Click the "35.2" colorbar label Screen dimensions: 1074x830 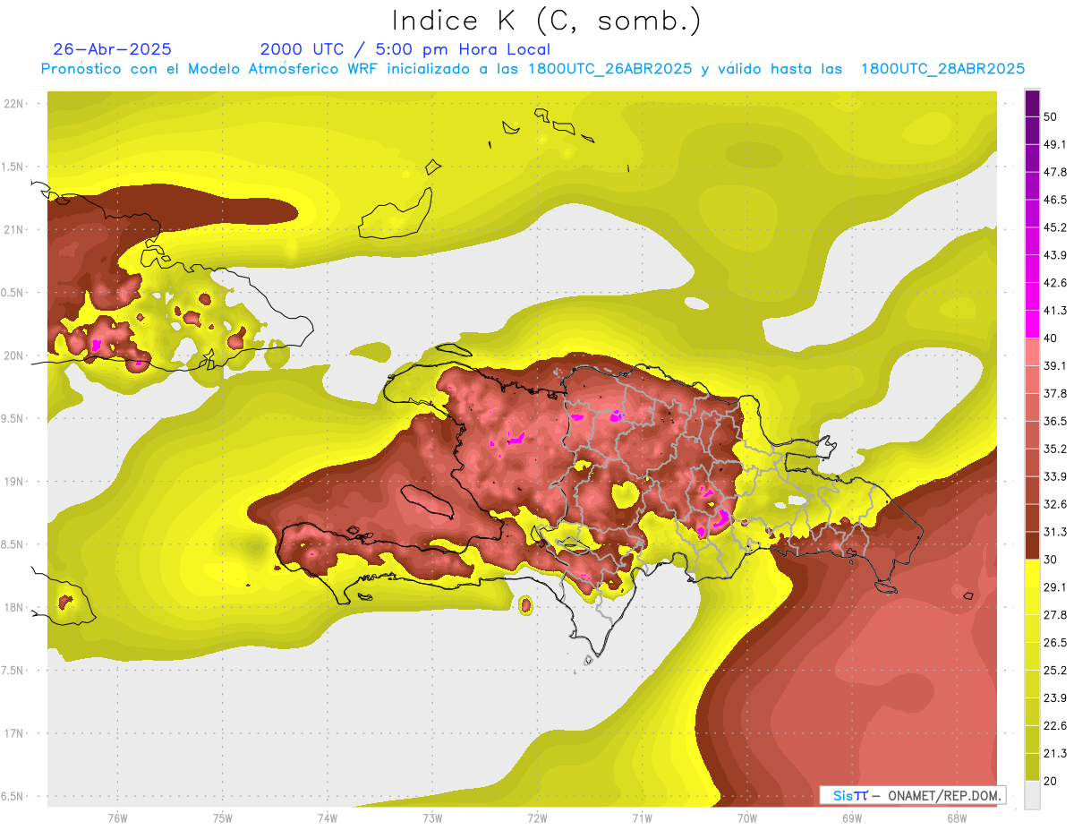(x=1055, y=449)
